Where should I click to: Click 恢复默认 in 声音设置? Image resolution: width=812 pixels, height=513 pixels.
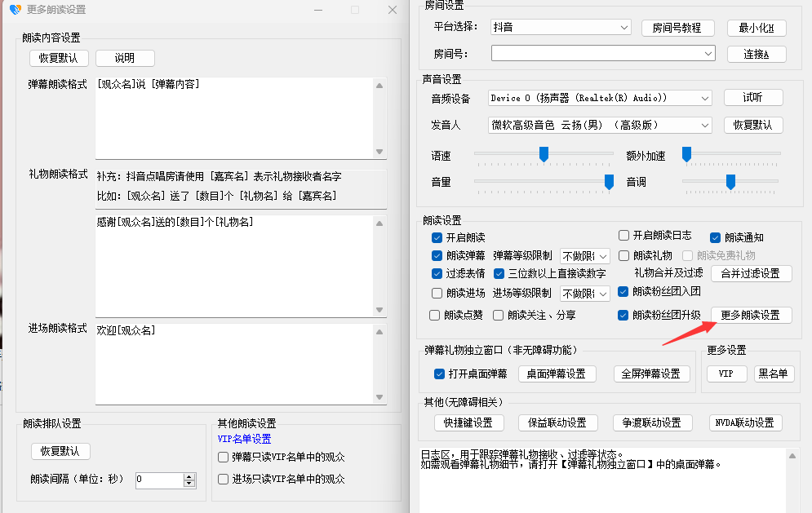tap(753, 125)
